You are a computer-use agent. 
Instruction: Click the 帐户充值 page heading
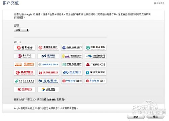click(11, 3)
